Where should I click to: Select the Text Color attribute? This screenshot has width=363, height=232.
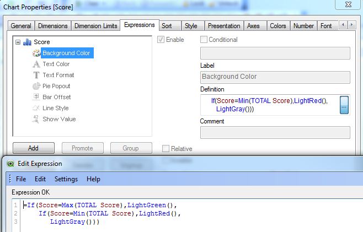coord(56,64)
